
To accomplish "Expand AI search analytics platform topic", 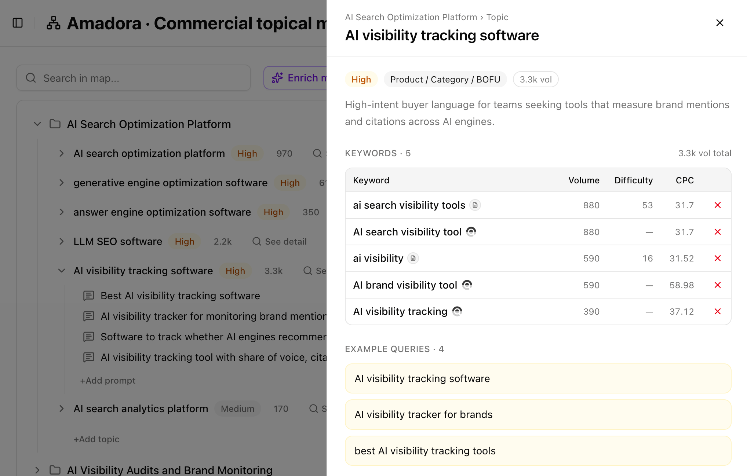I will point(62,409).
